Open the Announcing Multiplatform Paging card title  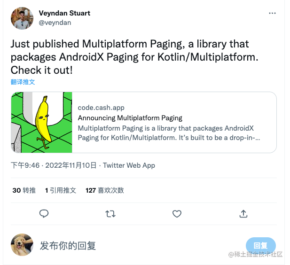(x=130, y=118)
